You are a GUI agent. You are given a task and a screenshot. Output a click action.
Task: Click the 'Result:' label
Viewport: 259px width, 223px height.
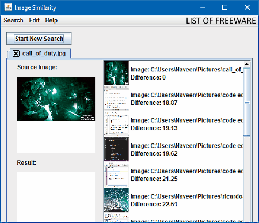[26, 162]
